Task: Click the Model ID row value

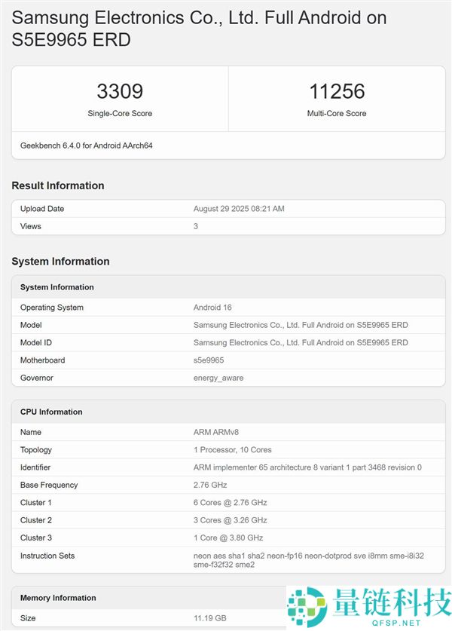Action: pos(301,342)
